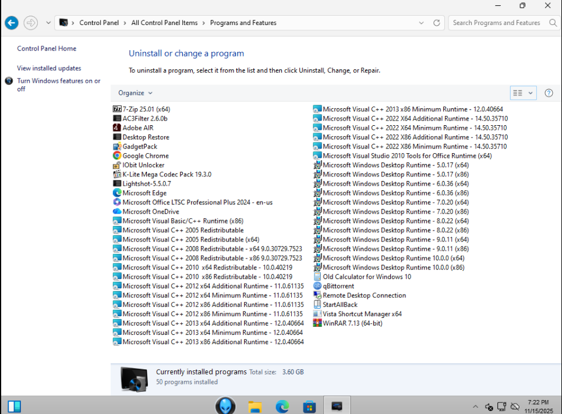
Task: Go back with the blue arrow
Action: tap(12, 23)
